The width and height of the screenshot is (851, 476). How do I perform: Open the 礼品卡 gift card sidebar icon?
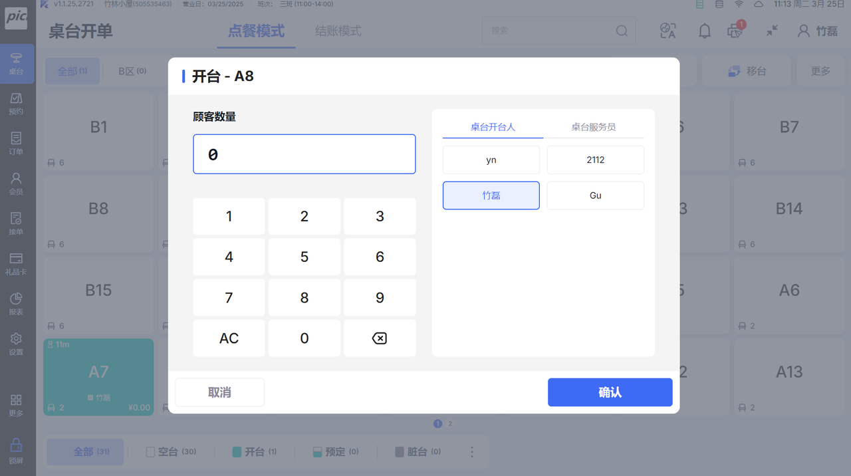pyautogui.click(x=16, y=264)
